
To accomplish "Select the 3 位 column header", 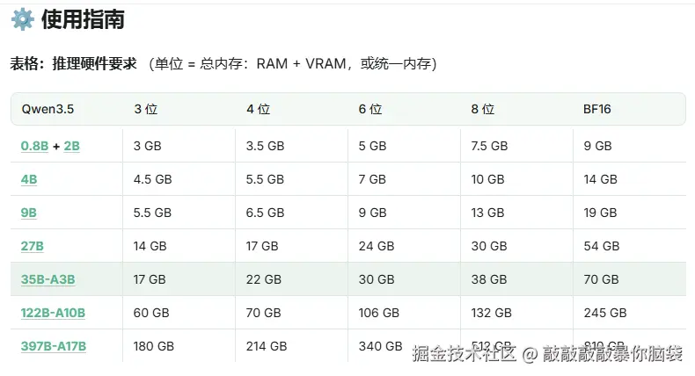I will (x=145, y=110).
